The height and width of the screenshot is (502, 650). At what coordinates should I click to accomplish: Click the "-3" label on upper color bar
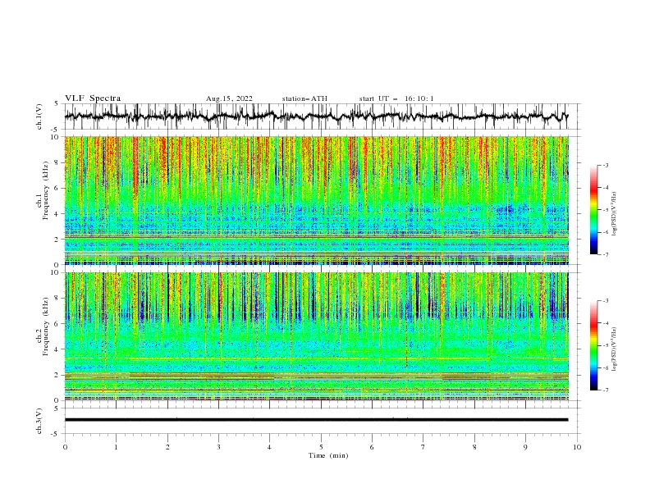(605, 165)
